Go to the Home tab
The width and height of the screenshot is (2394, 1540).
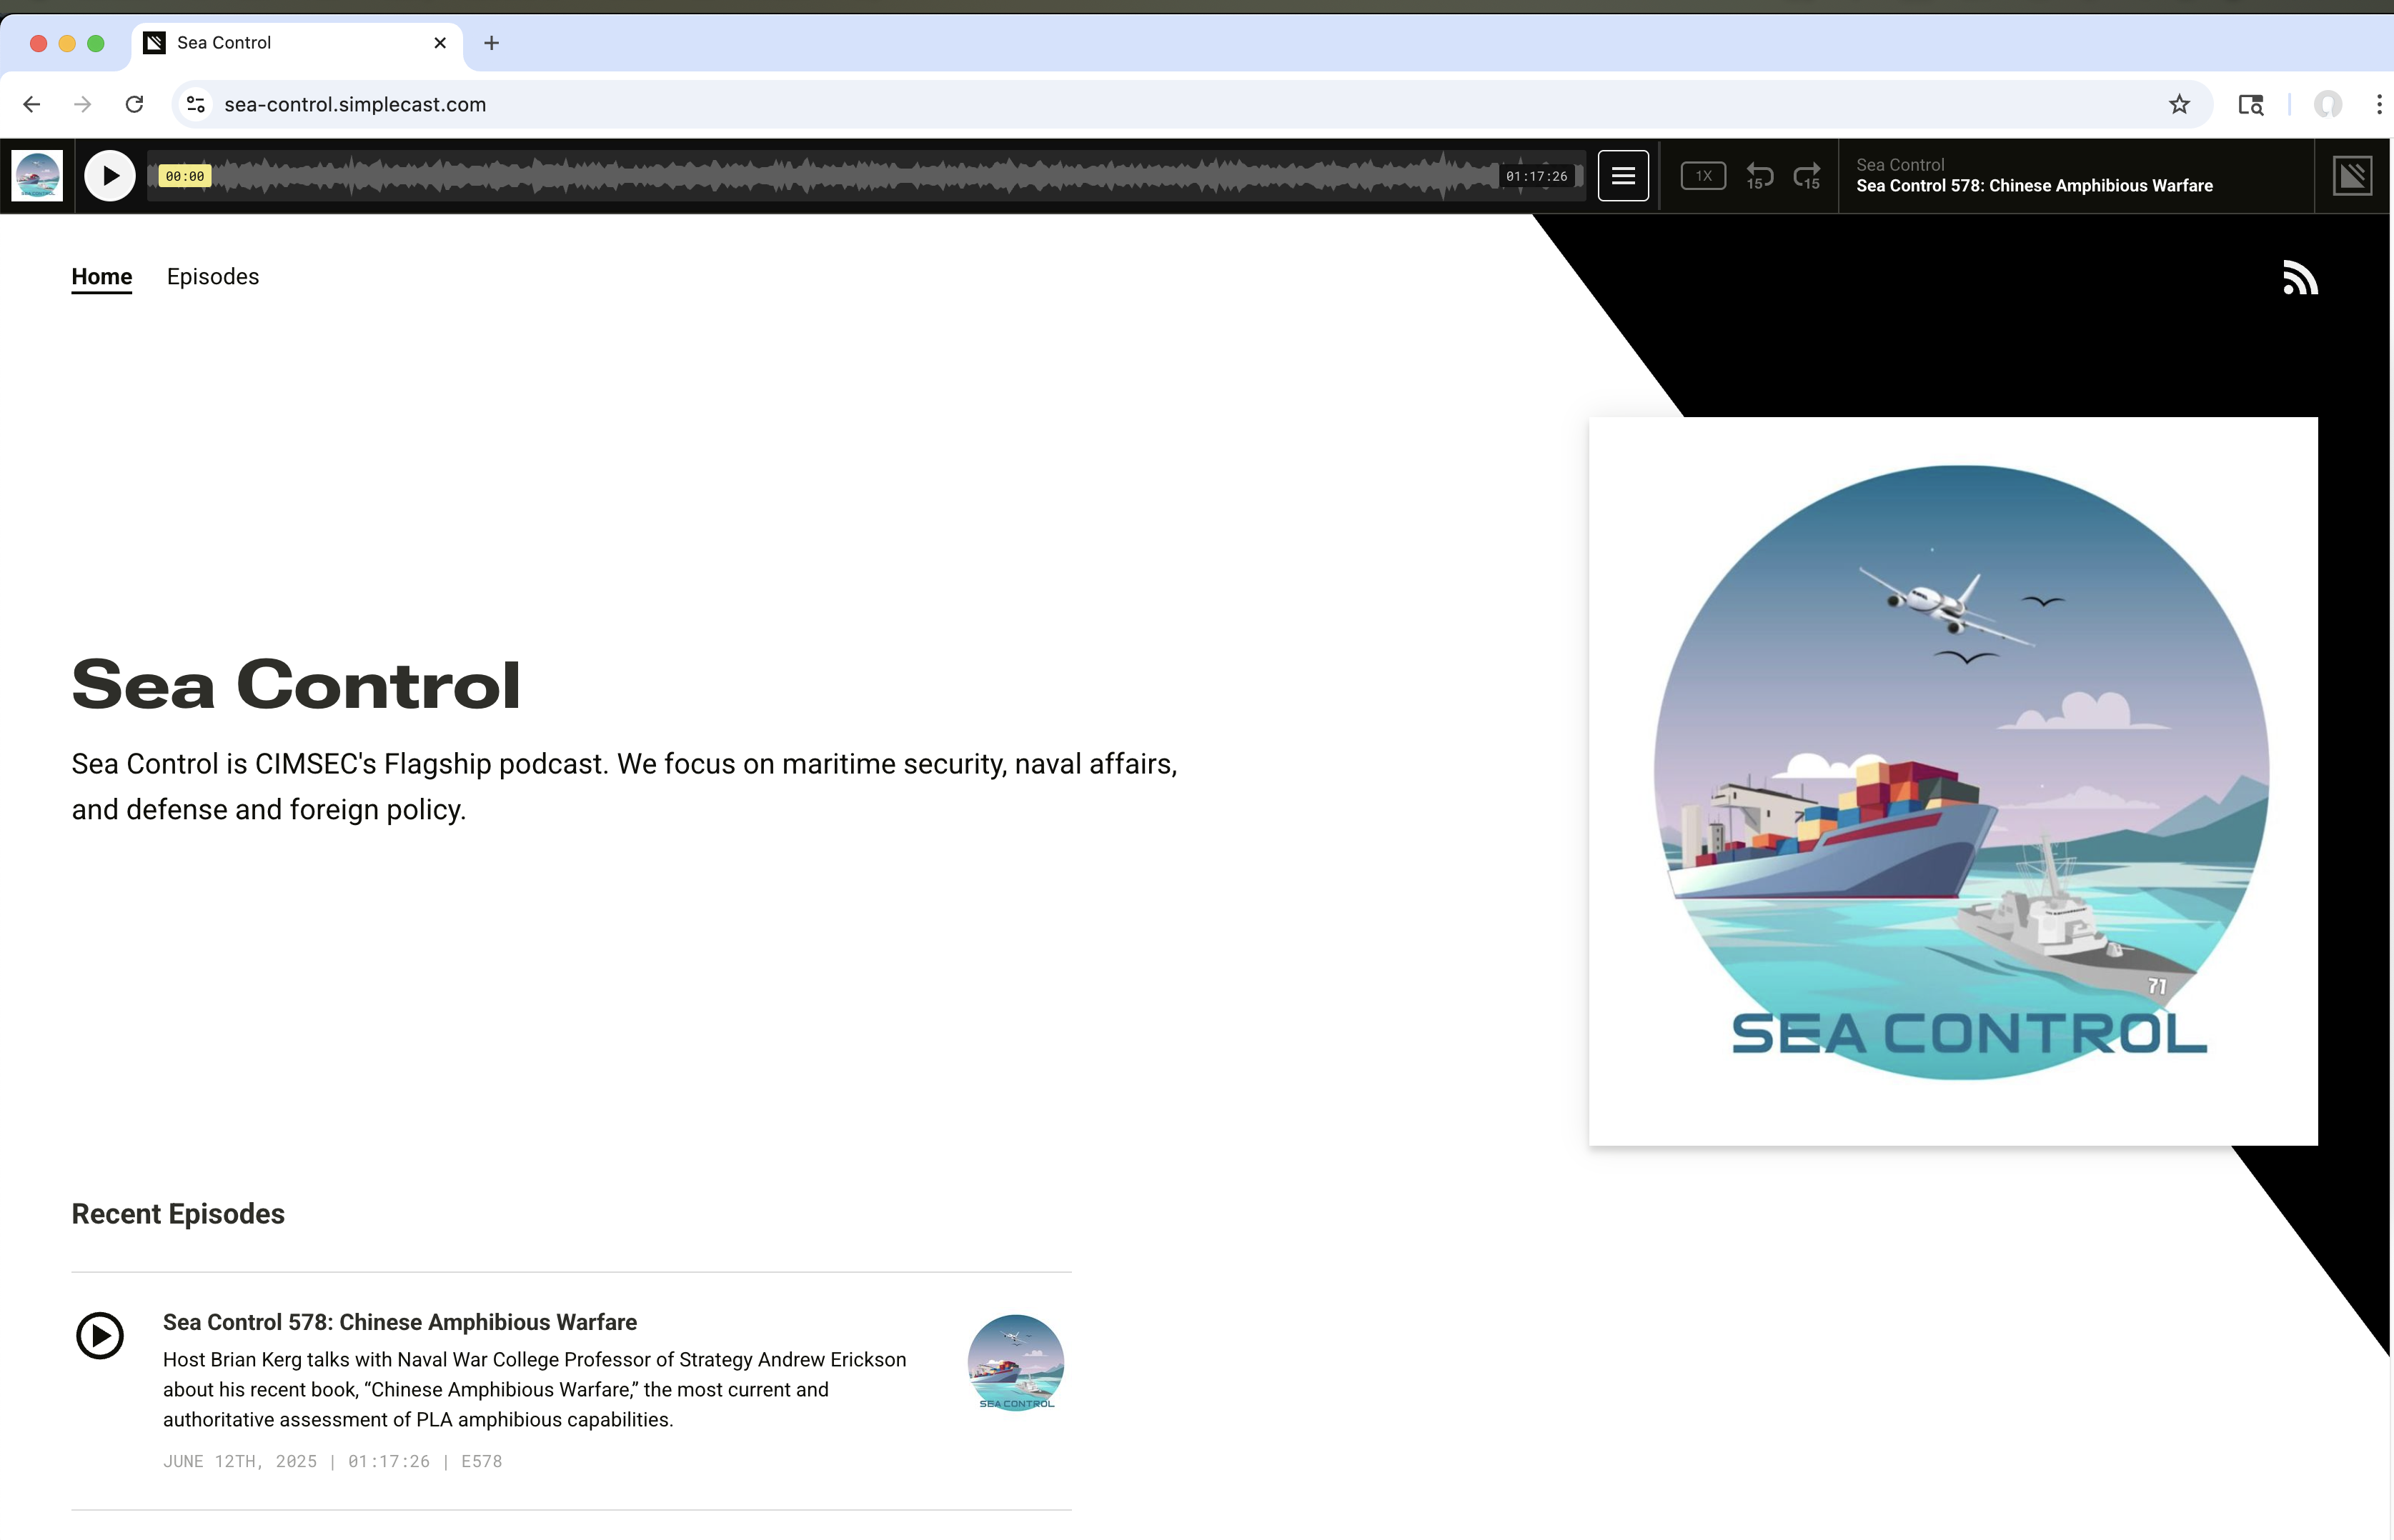tap(101, 277)
